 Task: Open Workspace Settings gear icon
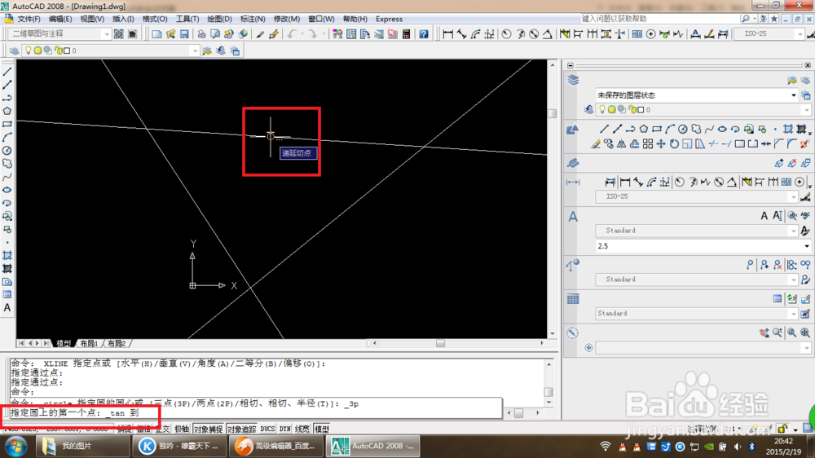point(118,34)
